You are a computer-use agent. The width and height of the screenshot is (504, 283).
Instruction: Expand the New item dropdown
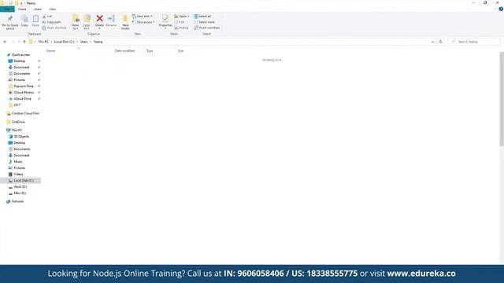[x=143, y=17]
